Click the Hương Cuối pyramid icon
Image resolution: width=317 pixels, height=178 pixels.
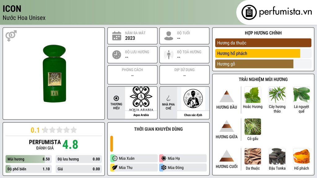pos(227,156)
